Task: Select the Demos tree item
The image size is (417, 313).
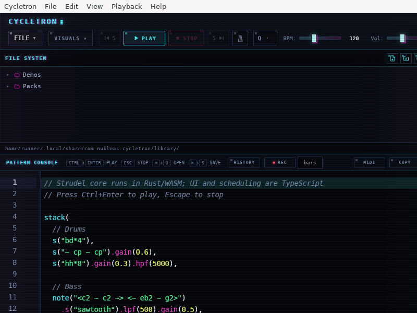Action: click(x=32, y=75)
